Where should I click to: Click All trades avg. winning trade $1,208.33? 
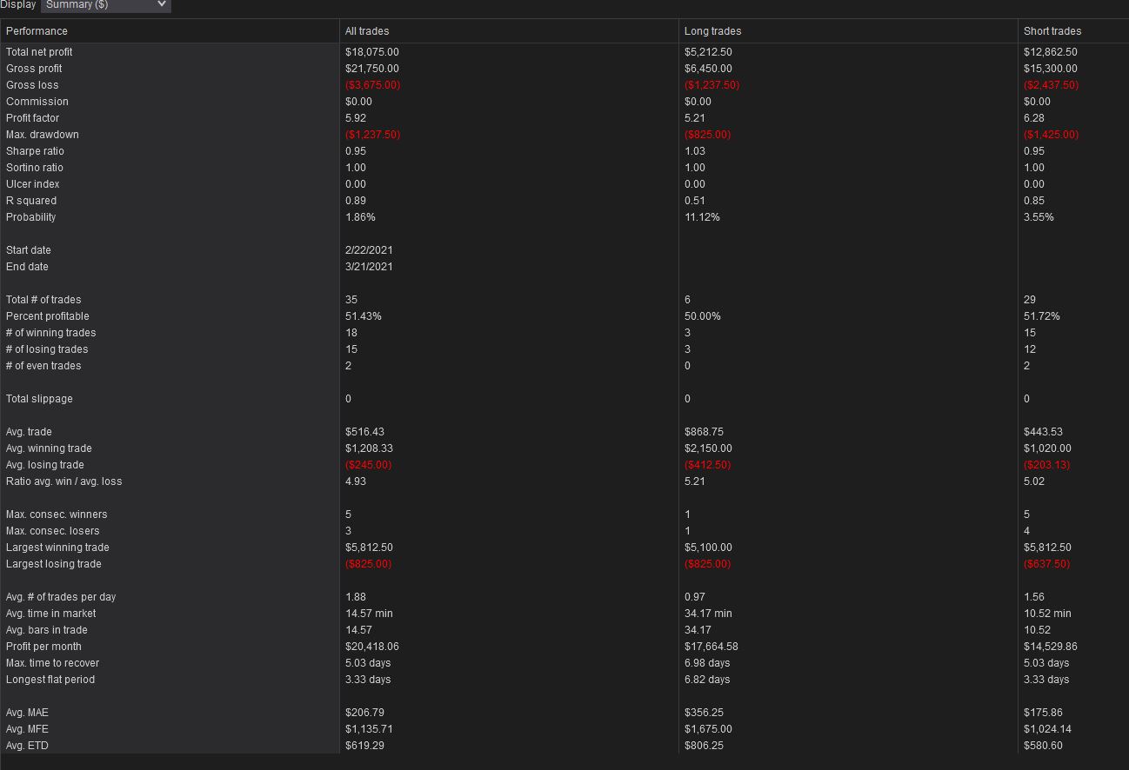(369, 448)
